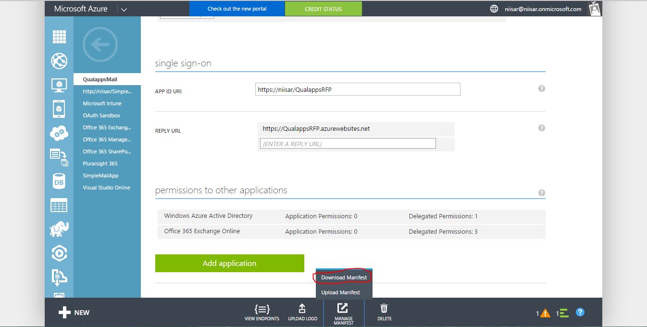Choose Upload Manifest from the menu
The width and height of the screenshot is (647, 327).
coord(340,292)
